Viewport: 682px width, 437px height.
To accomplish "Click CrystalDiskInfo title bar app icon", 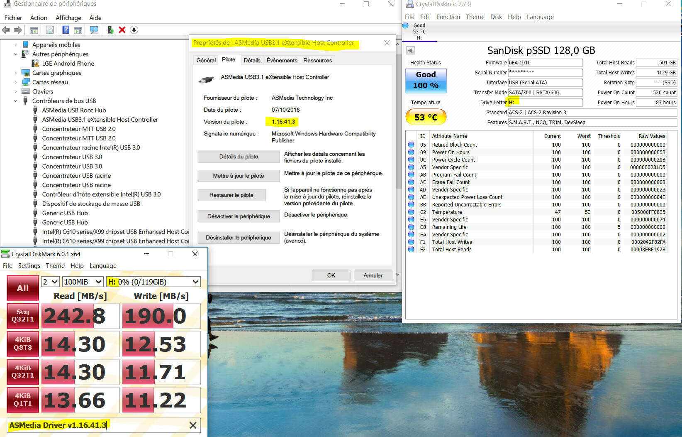I will 410,4.
